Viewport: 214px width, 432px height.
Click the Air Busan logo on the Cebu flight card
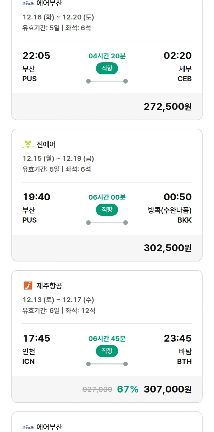pos(28,3)
